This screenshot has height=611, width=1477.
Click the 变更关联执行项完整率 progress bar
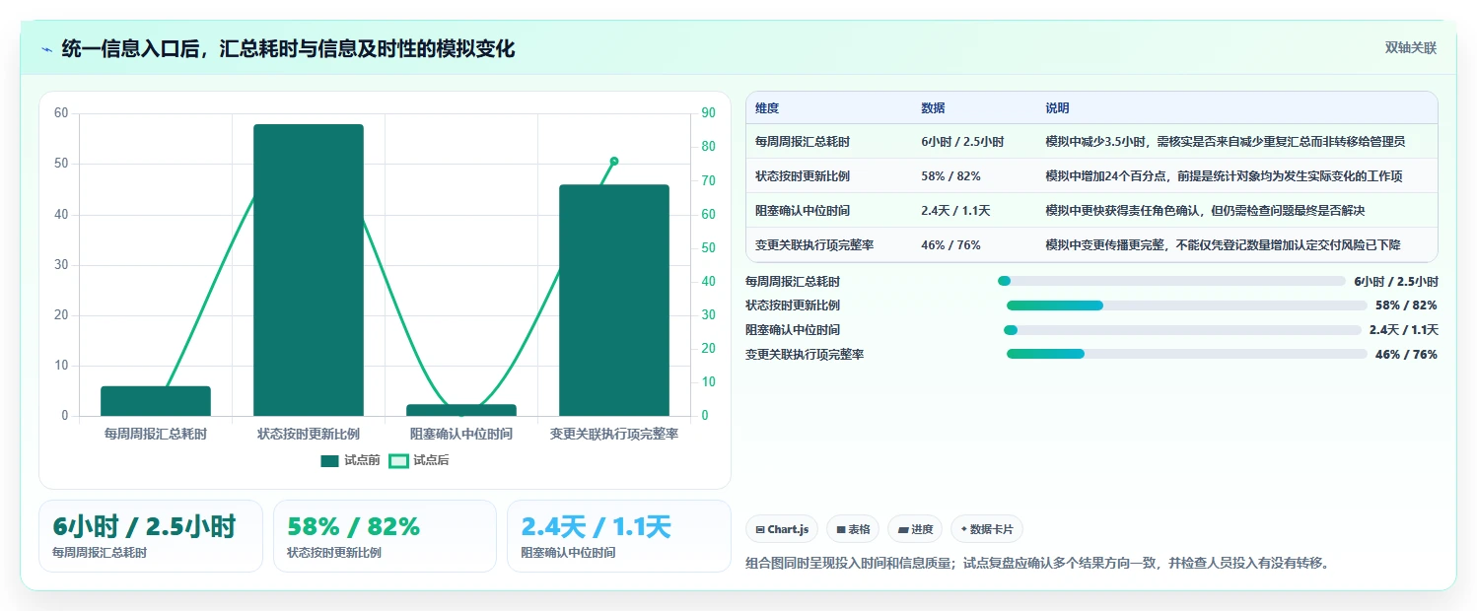[x=1187, y=354]
